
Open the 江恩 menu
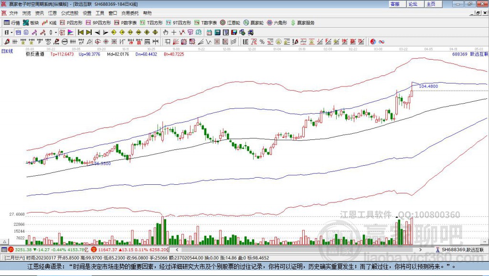click(53, 13)
